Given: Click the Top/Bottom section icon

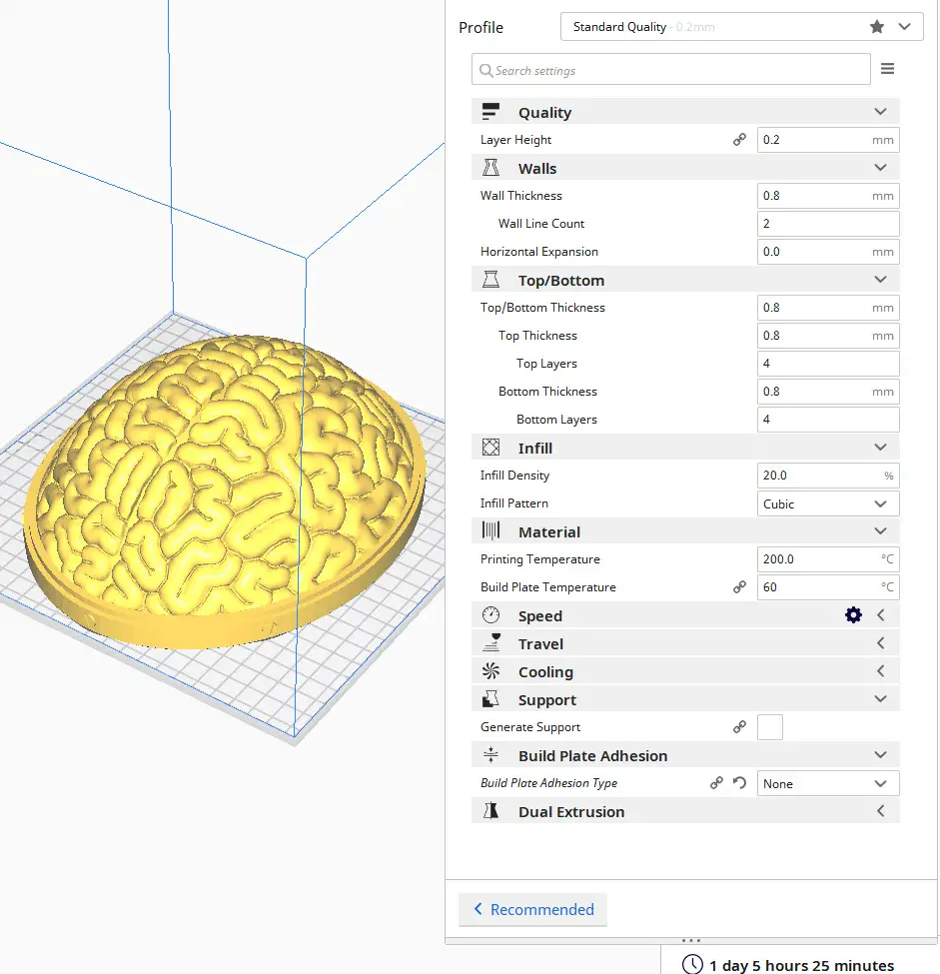Looking at the screenshot, I should (x=490, y=280).
